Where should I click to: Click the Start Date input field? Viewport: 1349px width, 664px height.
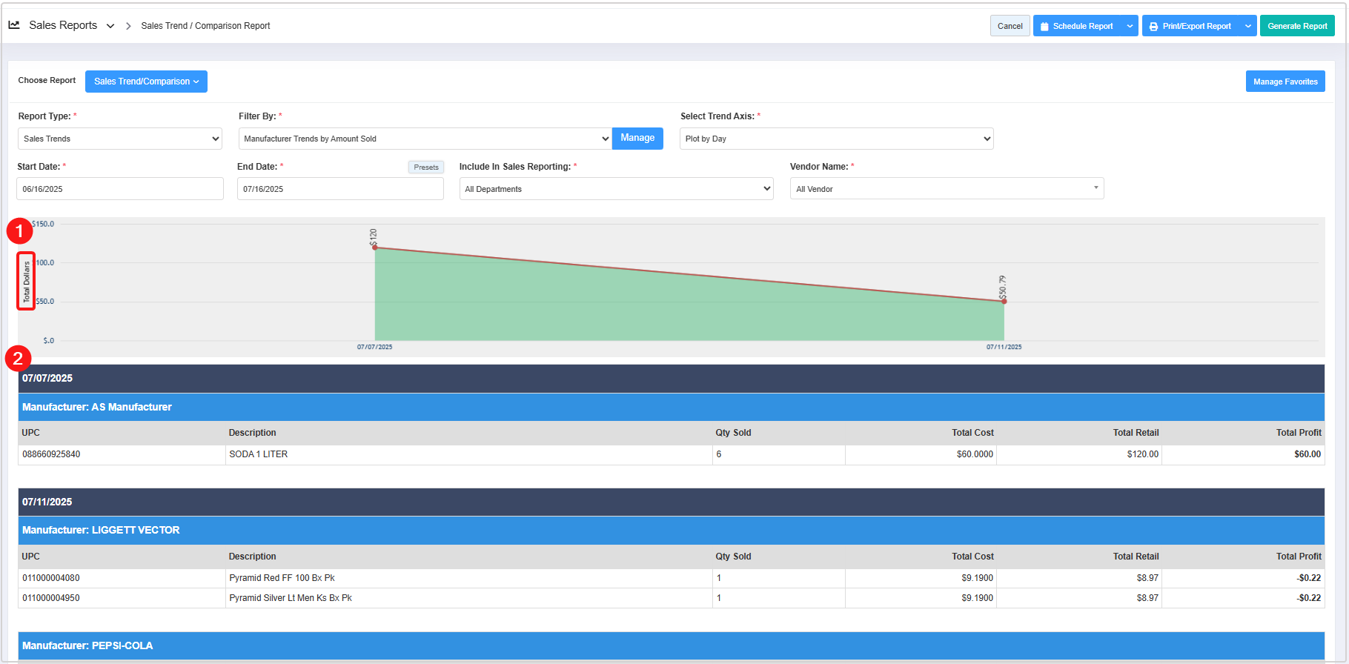[x=119, y=189]
